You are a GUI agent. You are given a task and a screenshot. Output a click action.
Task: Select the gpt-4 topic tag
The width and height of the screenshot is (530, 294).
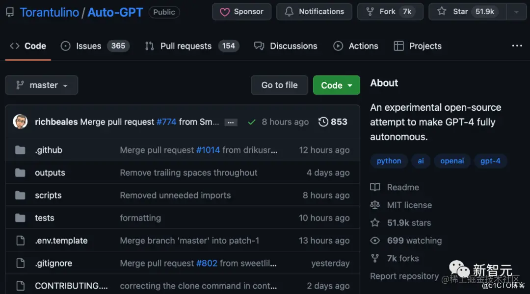(x=490, y=161)
